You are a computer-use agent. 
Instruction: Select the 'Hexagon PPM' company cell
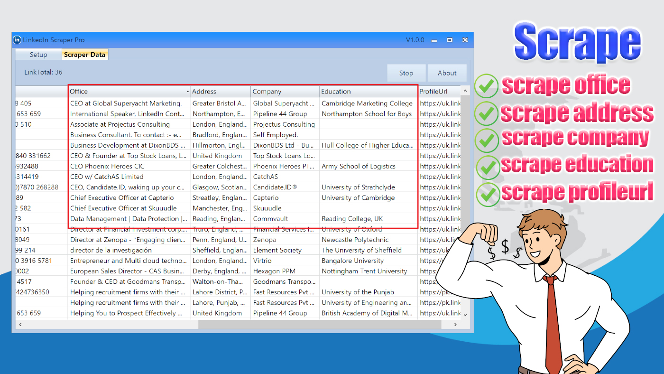point(285,271)
